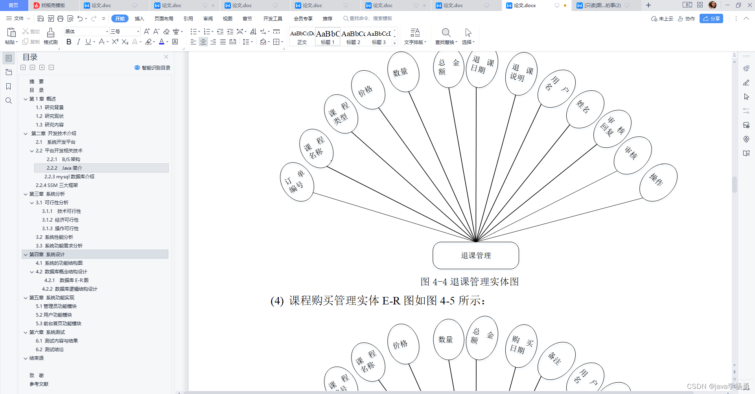The height and width of the screenshot is (394, 755).
Task: Toggle left alignment
Action: [x=193, y=42]
